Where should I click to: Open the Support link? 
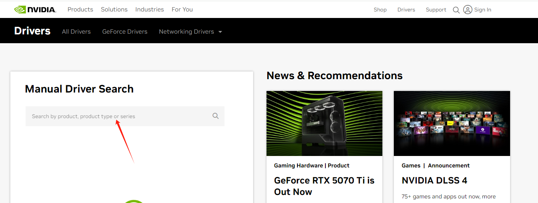tap(436, 10)
